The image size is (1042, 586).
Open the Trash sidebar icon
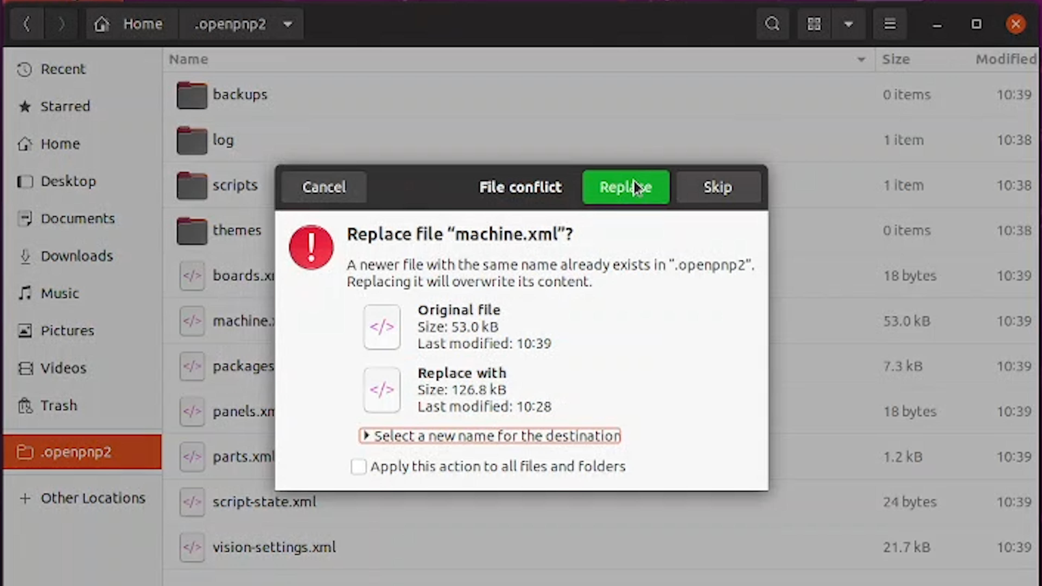point(25,405)
